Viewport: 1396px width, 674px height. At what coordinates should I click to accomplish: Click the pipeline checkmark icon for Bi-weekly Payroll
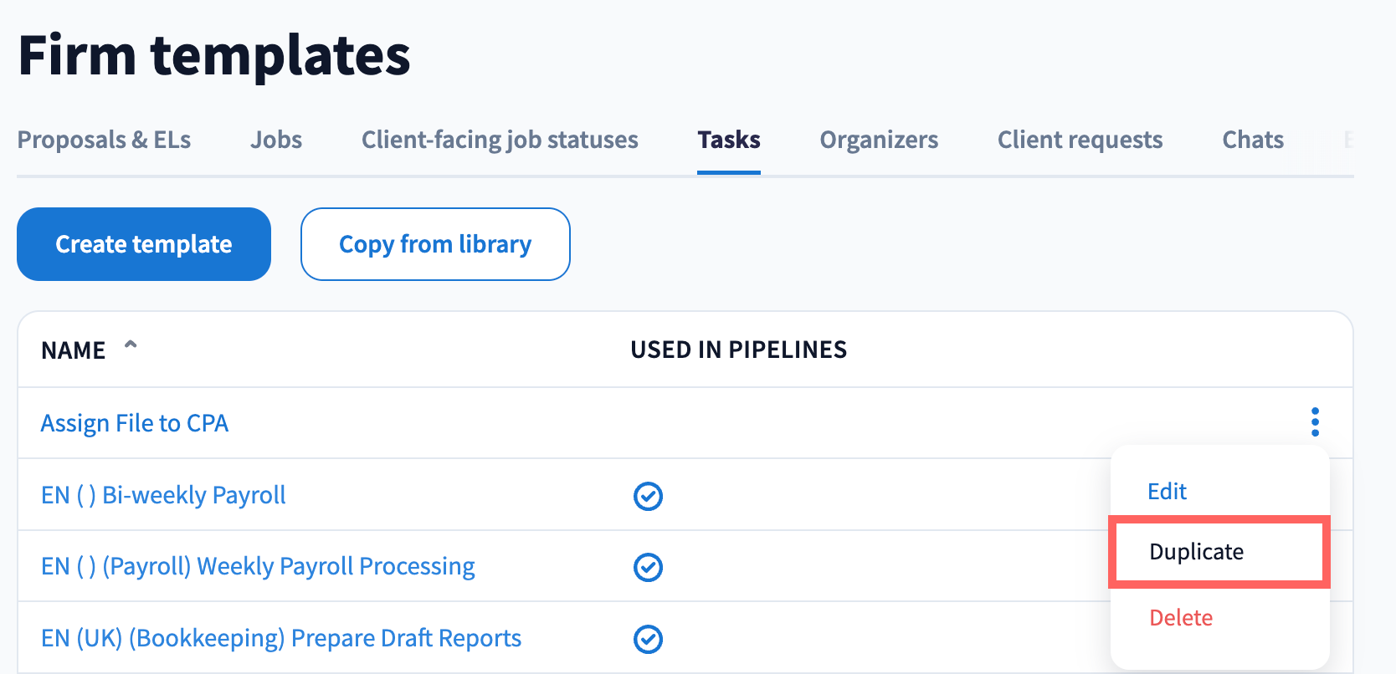pos(648,496)
